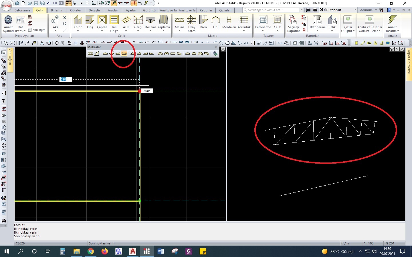The height and width of the screenshot is (257, 412).
Task: Click the Windows Start button
Action: (x=7, y=251)
